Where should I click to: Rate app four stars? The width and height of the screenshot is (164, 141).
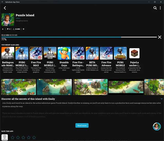point(29,137)
